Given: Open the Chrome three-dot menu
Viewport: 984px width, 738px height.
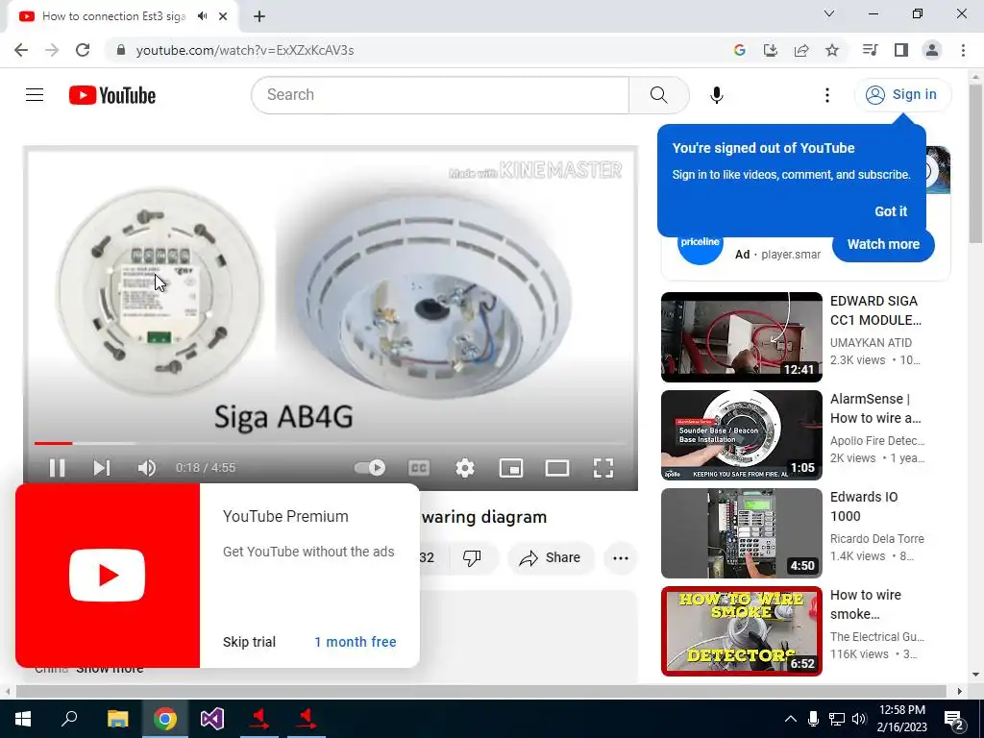Looking at the screenshot, I should (963, 50).
